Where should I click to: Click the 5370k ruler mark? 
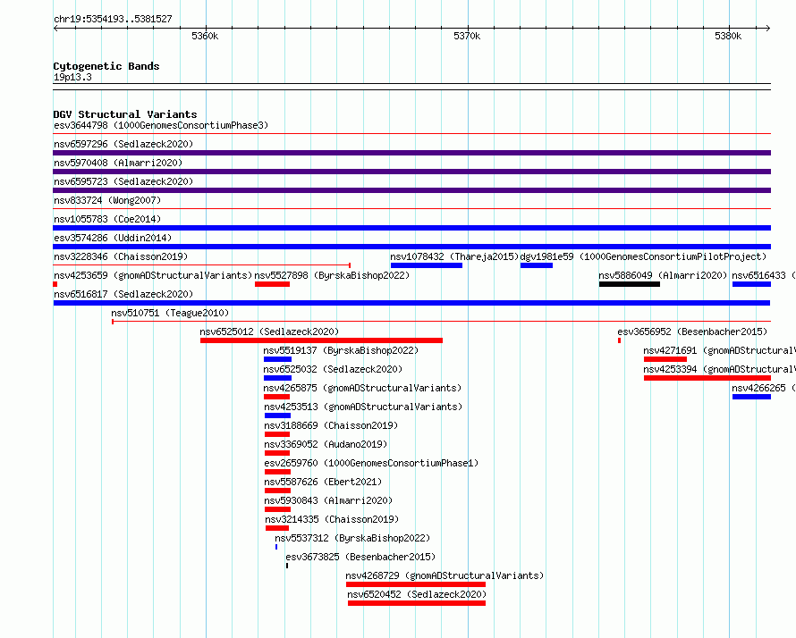point(467,36)
